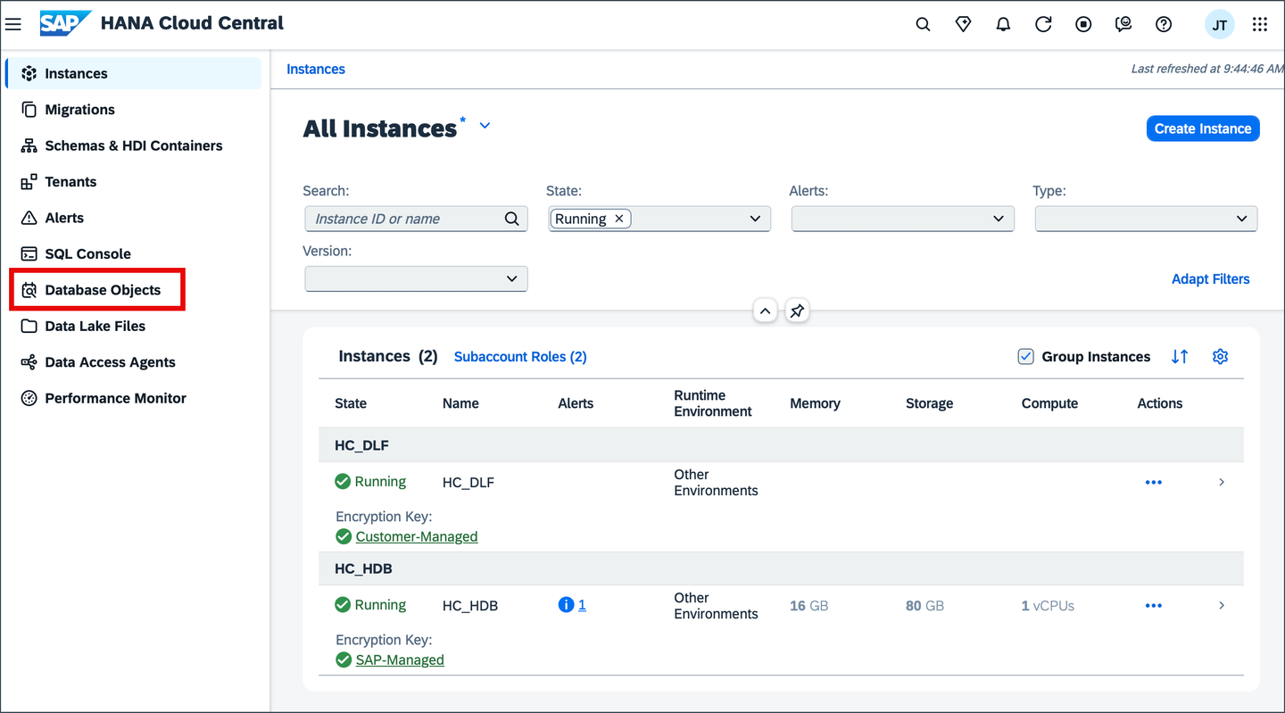Click the Create Instance button
The image size is (1285, 713).
point(1203,129)
